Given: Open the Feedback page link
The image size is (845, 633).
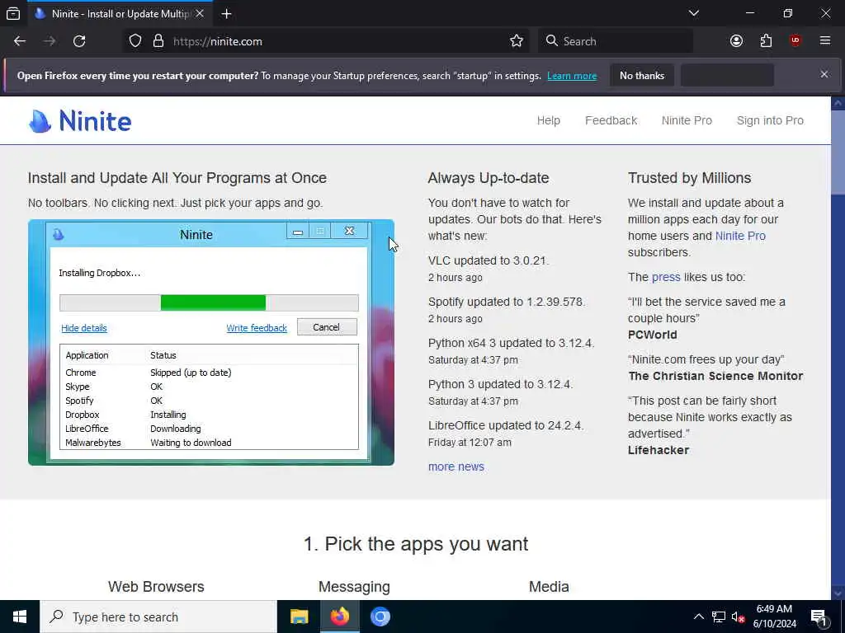Looking at the screenshot, I should tap(611, 120).
